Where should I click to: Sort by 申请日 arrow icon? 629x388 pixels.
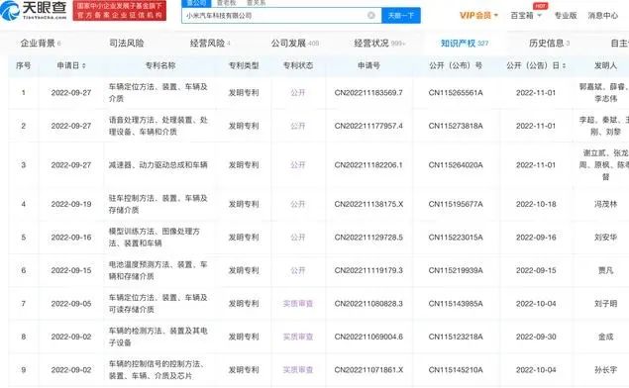(84, 65)
